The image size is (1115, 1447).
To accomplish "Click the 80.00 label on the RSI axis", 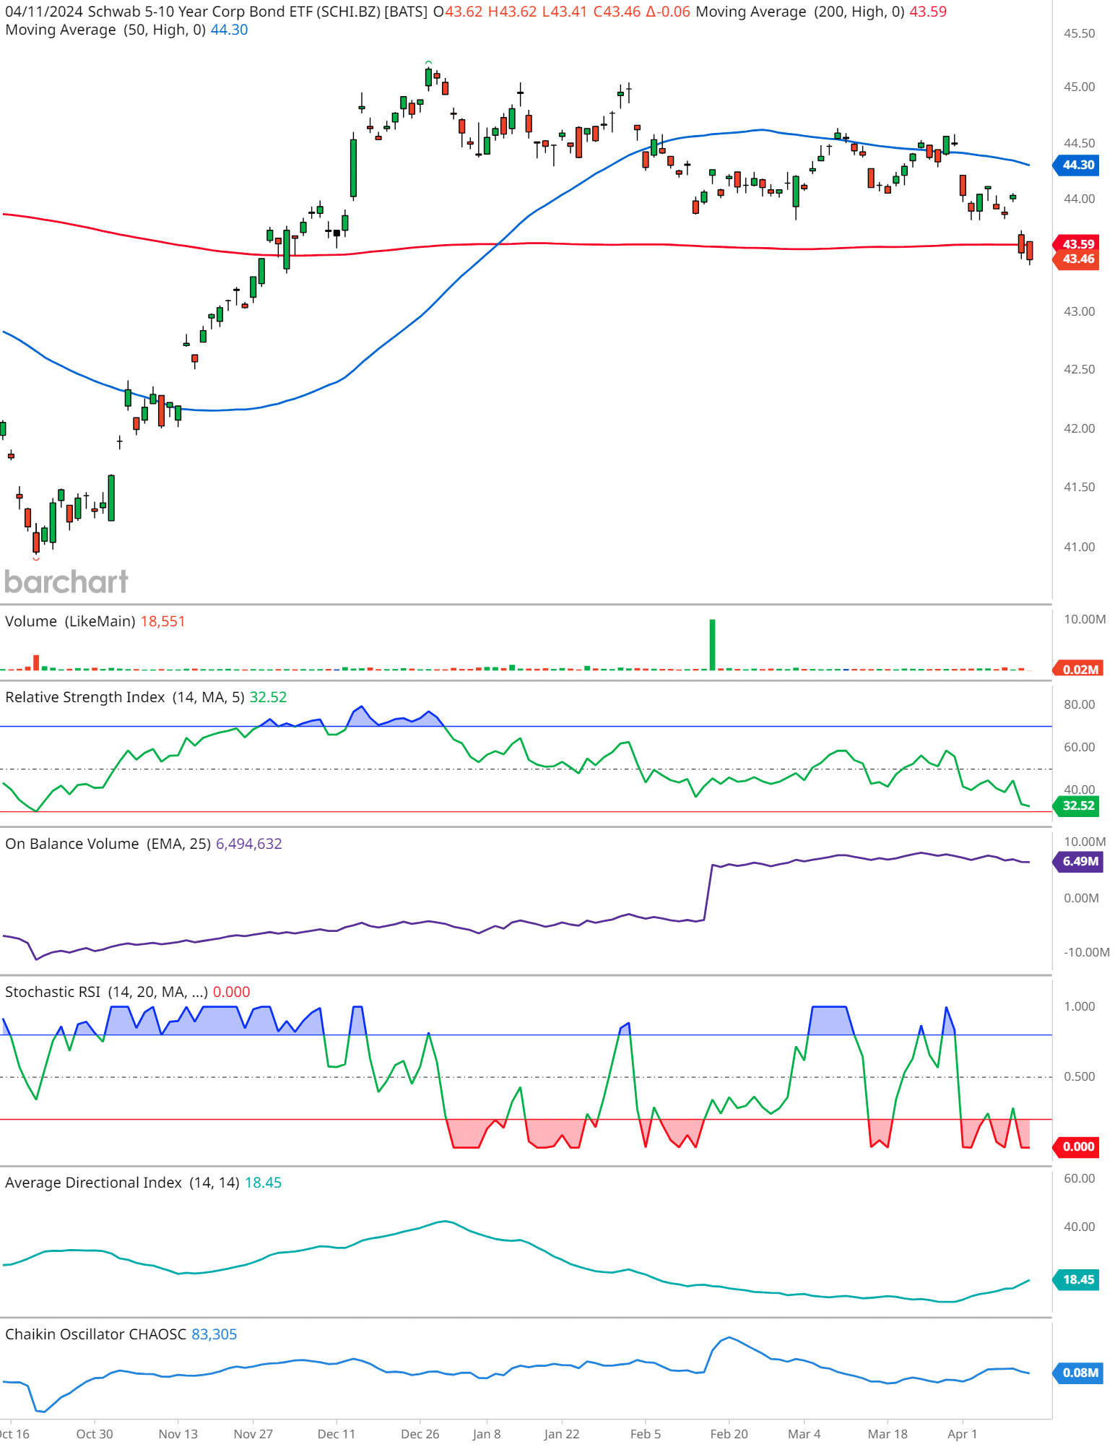I will 1079,704.
